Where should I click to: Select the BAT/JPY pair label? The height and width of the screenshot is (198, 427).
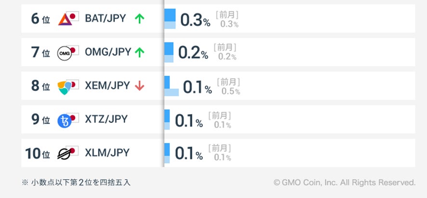click(x=105, y=19)
